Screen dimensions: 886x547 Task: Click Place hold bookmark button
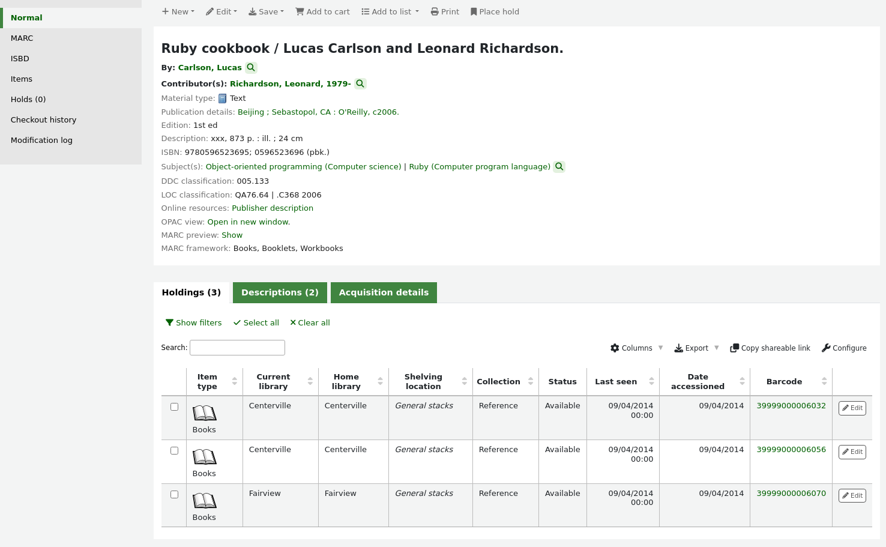point(495,11)
